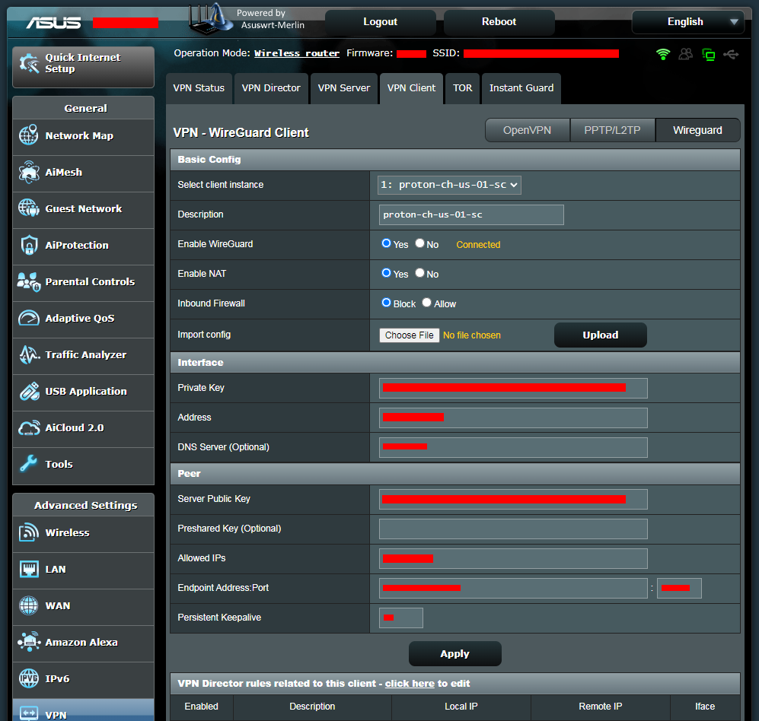The image size is (759, 721).
Task: Click the connected clients status icon
Action: coord(685,54)
